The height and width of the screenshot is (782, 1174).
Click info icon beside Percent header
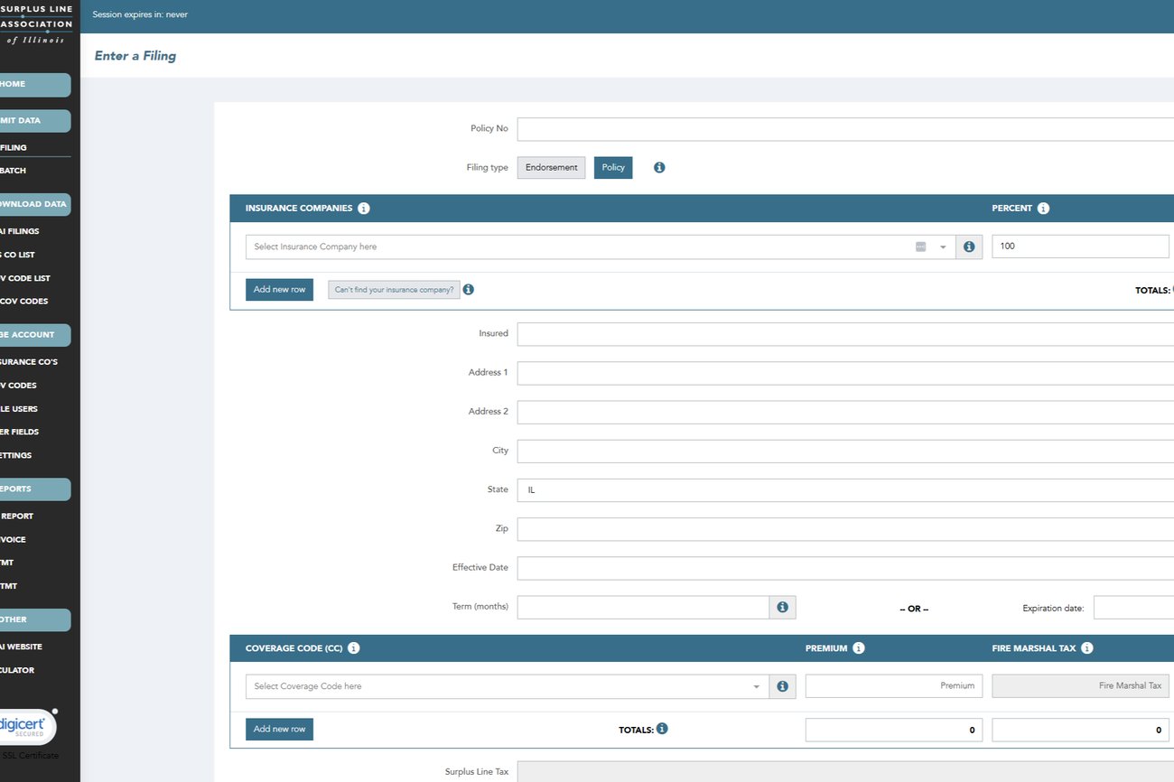coord(1043,209)
